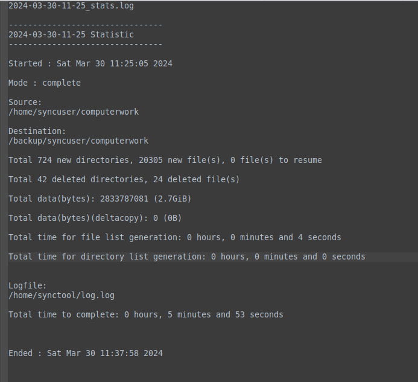Click the /backup/syncuser/computerwork destination path
Viewport: 418px width, 382px height.
78,141
